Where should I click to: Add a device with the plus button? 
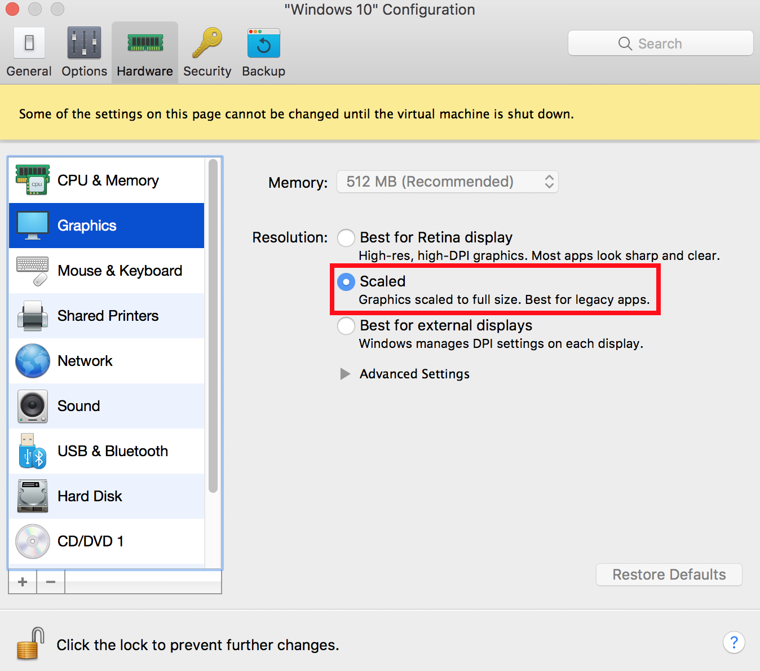[x=23, y=582]
